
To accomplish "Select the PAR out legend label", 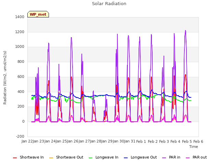I will 199,157.
